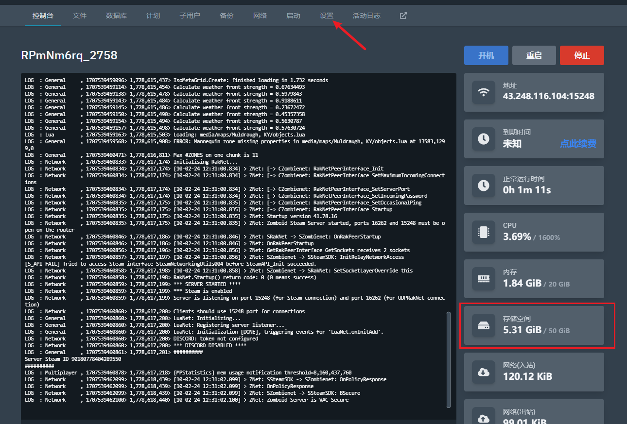Click the Wi-Fi icon beside the server address
627x424 pixels.
[484, 92]
